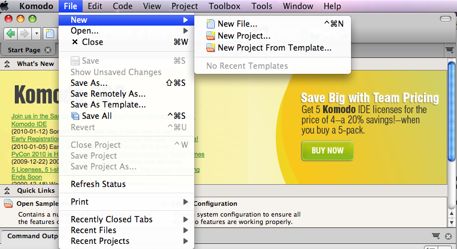457x249 pixels.
Task: Close the Command Output pane
Action: 448,236
